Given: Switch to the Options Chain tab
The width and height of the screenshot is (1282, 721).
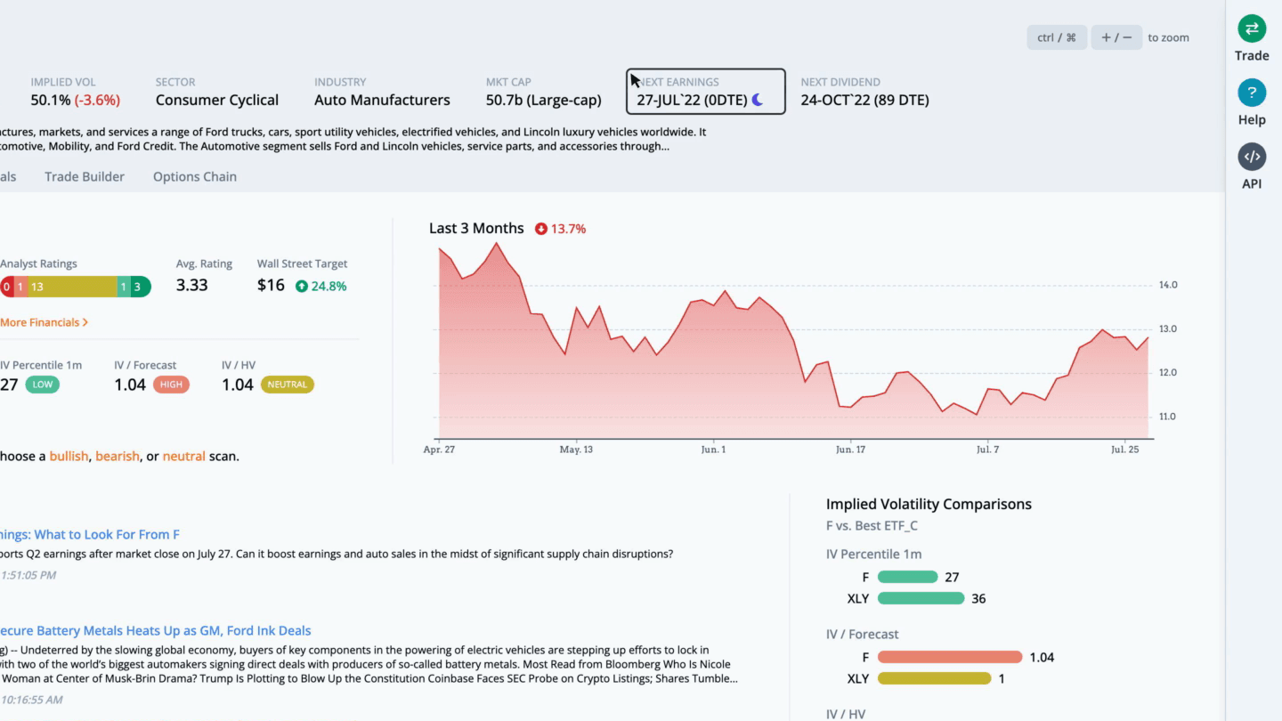Looking at the screenshot, I should click(195, 176).
